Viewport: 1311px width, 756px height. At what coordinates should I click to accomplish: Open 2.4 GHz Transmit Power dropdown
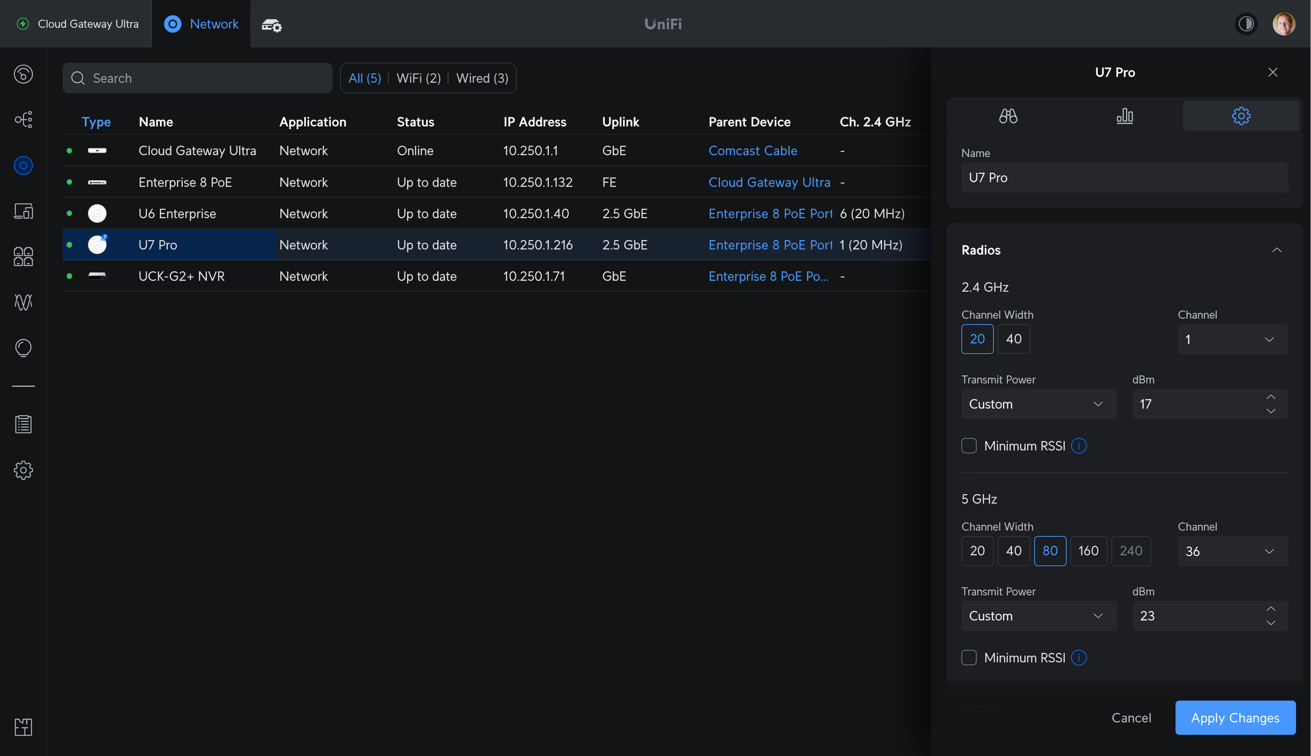[x=1039, y=404]
